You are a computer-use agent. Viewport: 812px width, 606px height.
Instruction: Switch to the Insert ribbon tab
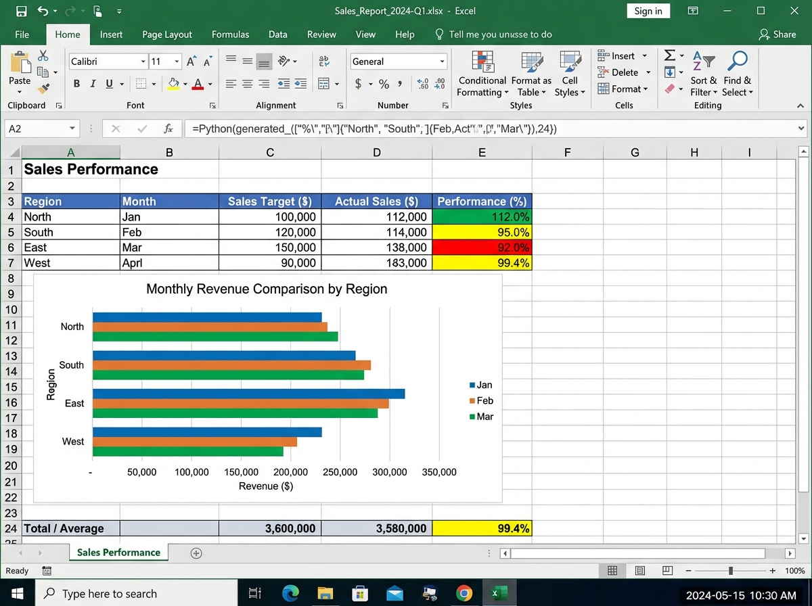tap(111, 34)
